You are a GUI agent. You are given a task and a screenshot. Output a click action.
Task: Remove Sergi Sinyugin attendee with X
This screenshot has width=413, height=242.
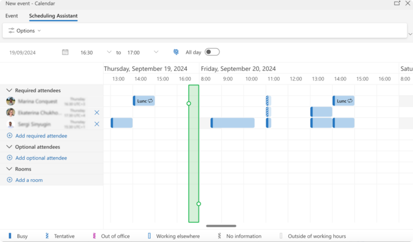pos(97,124)
